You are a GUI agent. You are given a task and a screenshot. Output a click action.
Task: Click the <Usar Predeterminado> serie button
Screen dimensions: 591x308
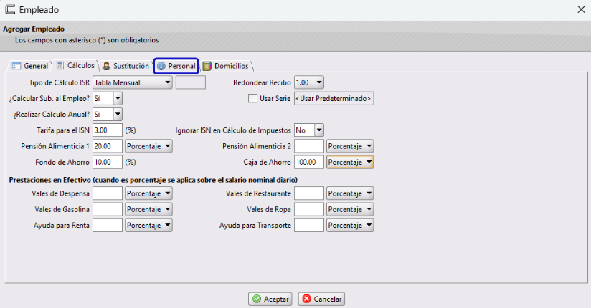(x=334, y=98)
